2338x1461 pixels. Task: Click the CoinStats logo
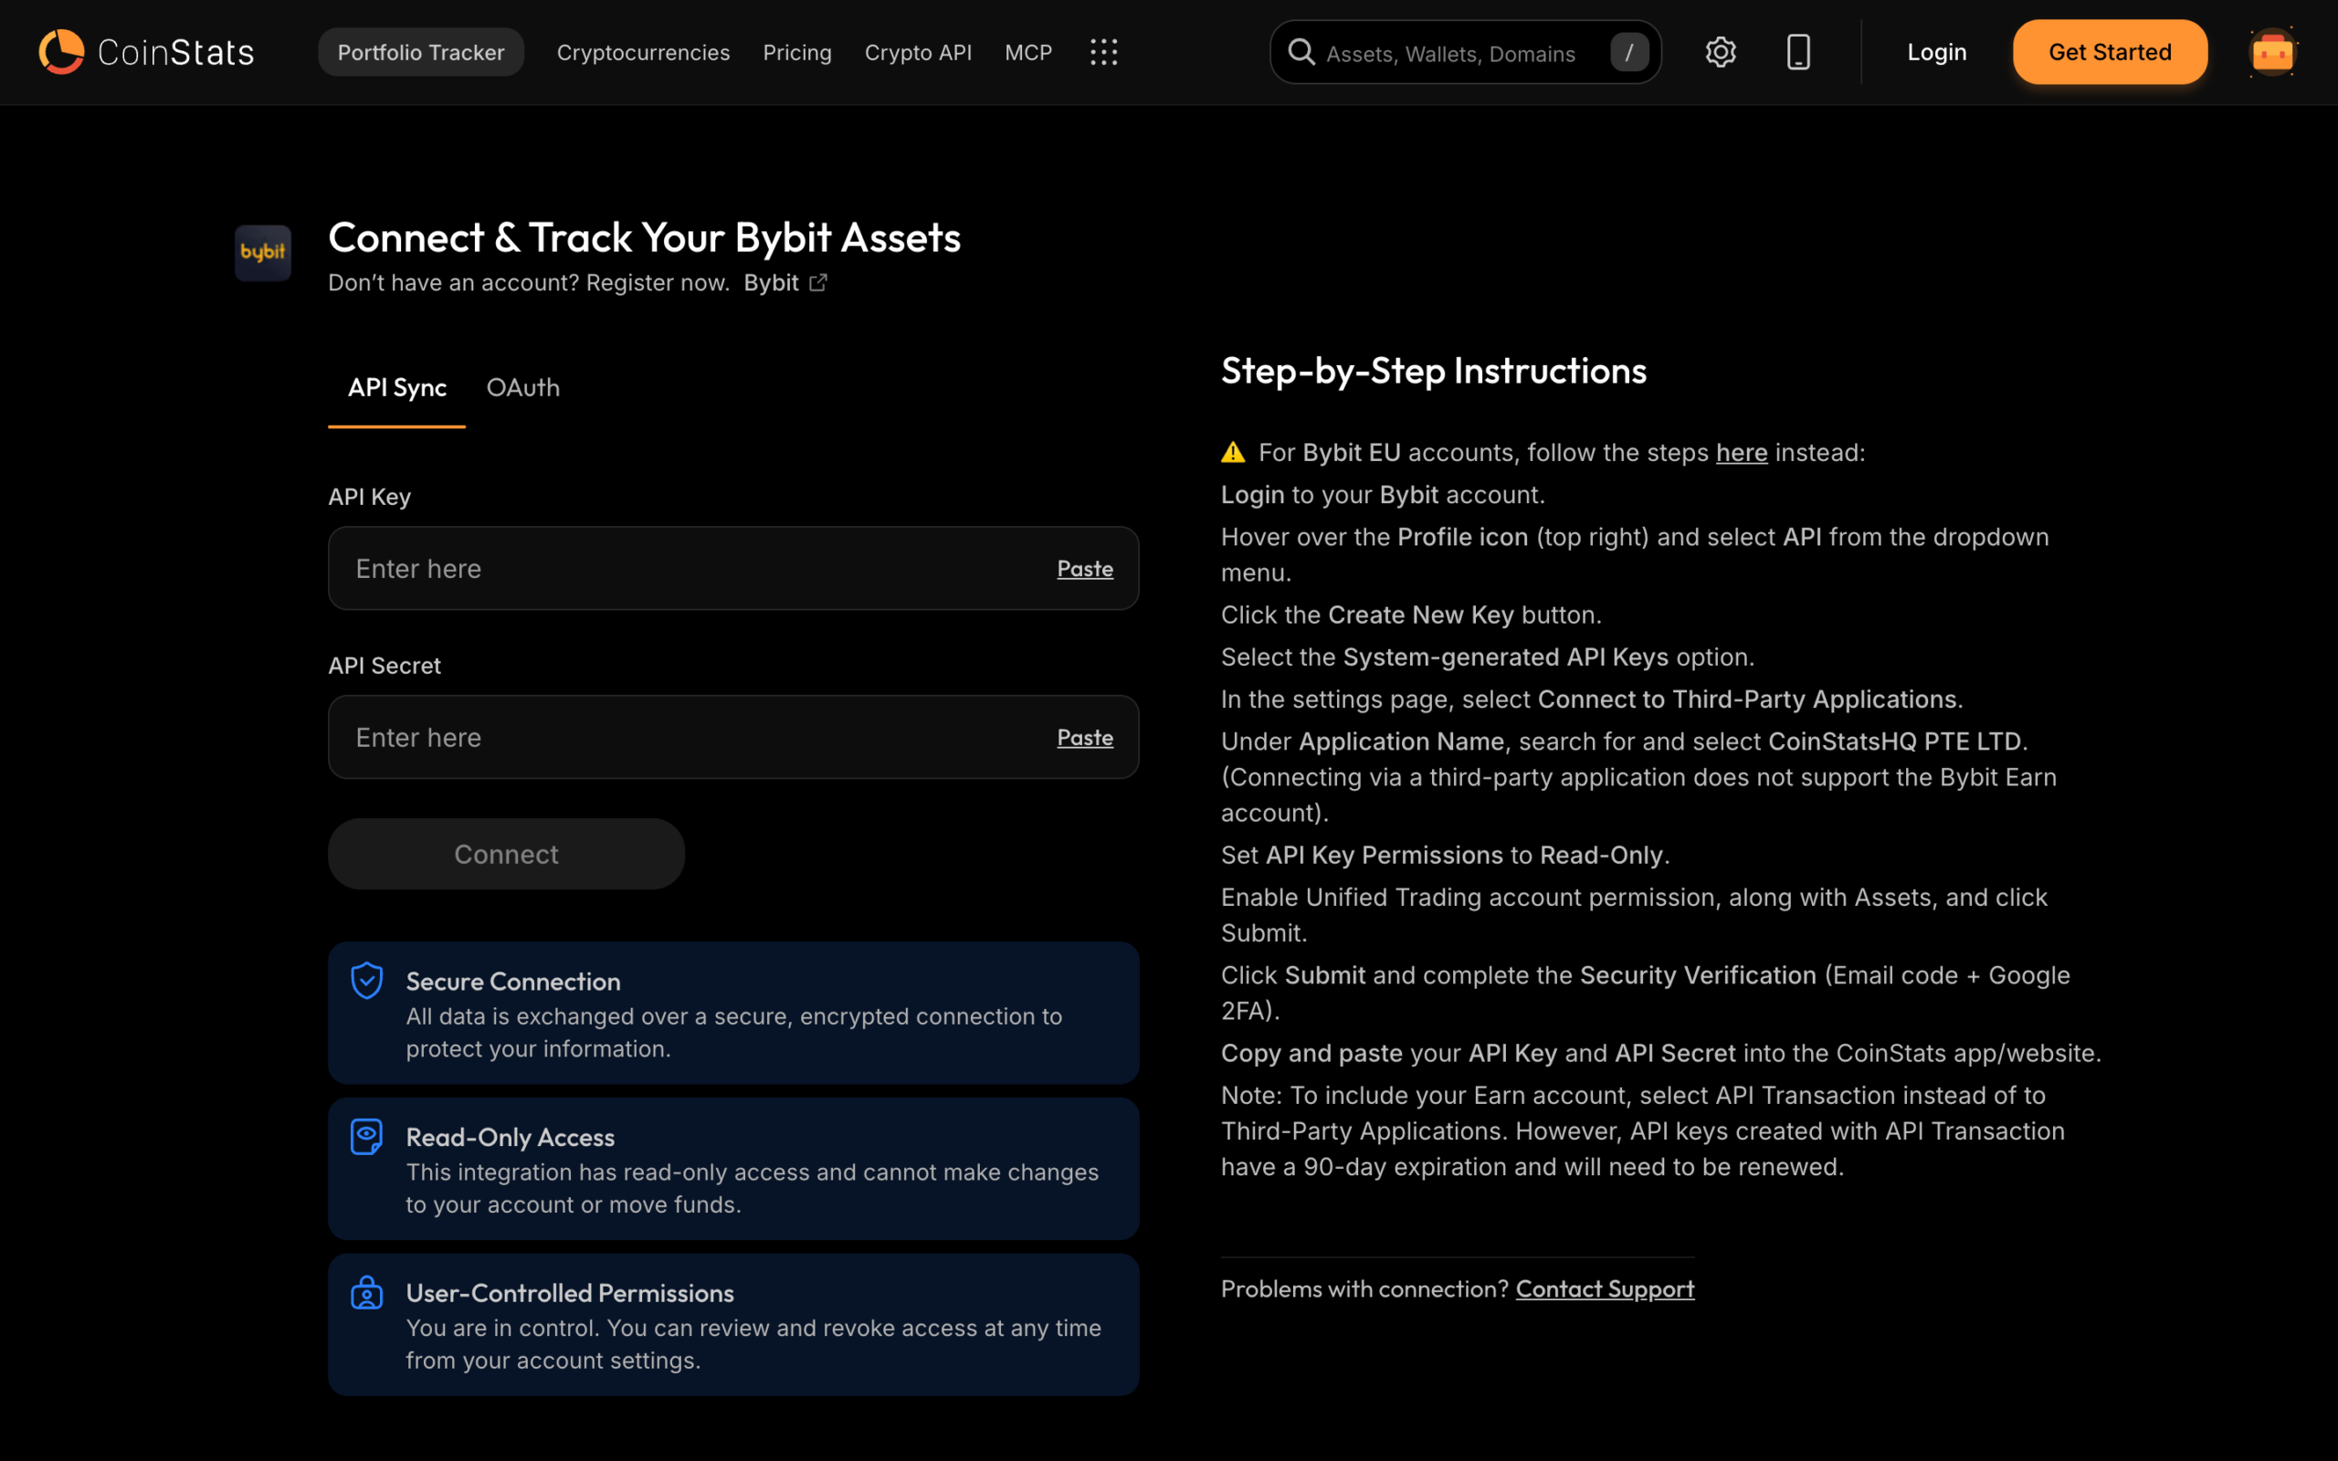pos(146,52)
